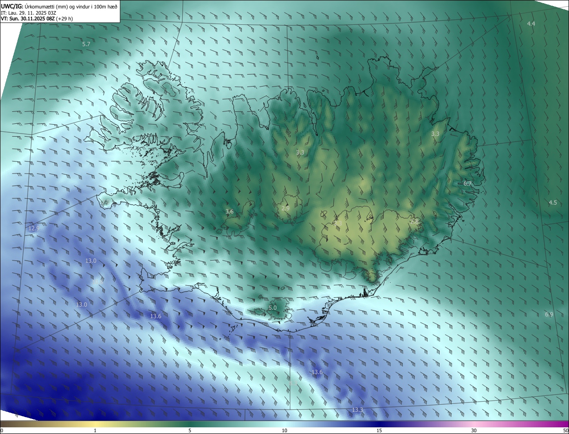Click the 5.7 value label on the map
Viewport: 569px width, 434px height.
click(x=86, y=44)
